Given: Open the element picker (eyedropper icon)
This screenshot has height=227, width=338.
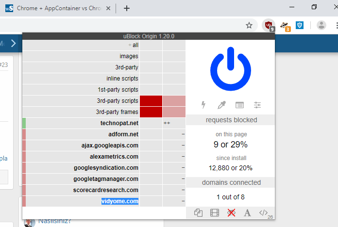Looking at the screenshot, I should (x=221, y=105).
